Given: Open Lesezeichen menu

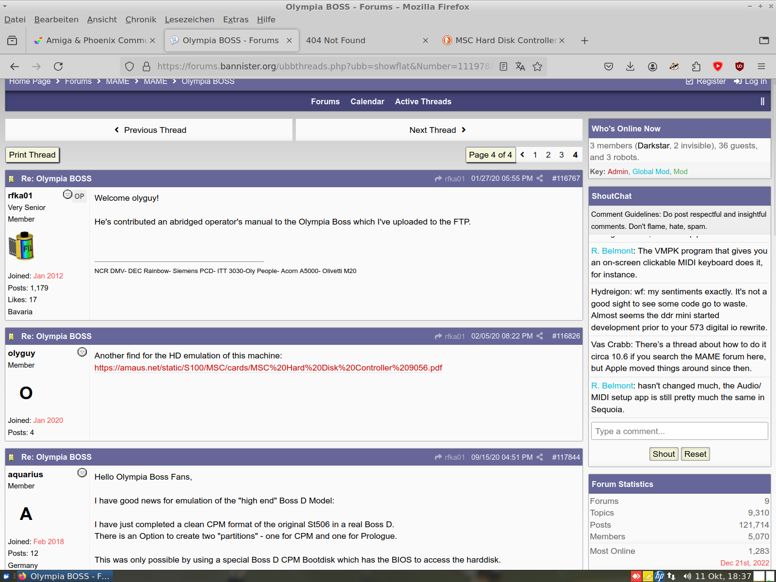Looking at the screenshot, I should (190, 19).
